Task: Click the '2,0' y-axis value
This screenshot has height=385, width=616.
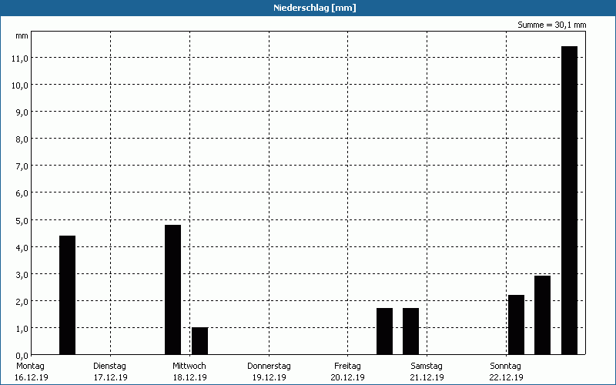Action: pos(22,301)
